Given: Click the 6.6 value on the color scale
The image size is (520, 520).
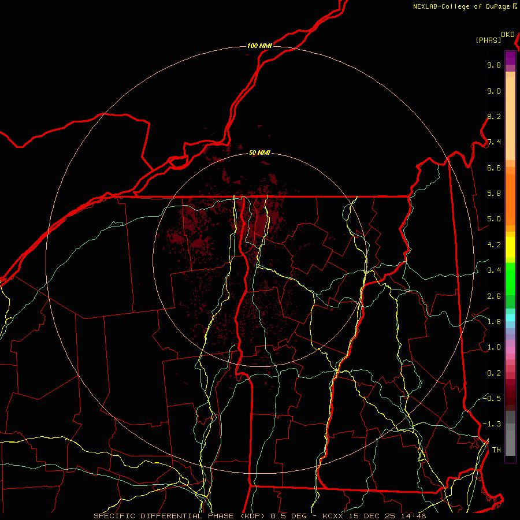Looking at the screenshot, I should point(494,168).
